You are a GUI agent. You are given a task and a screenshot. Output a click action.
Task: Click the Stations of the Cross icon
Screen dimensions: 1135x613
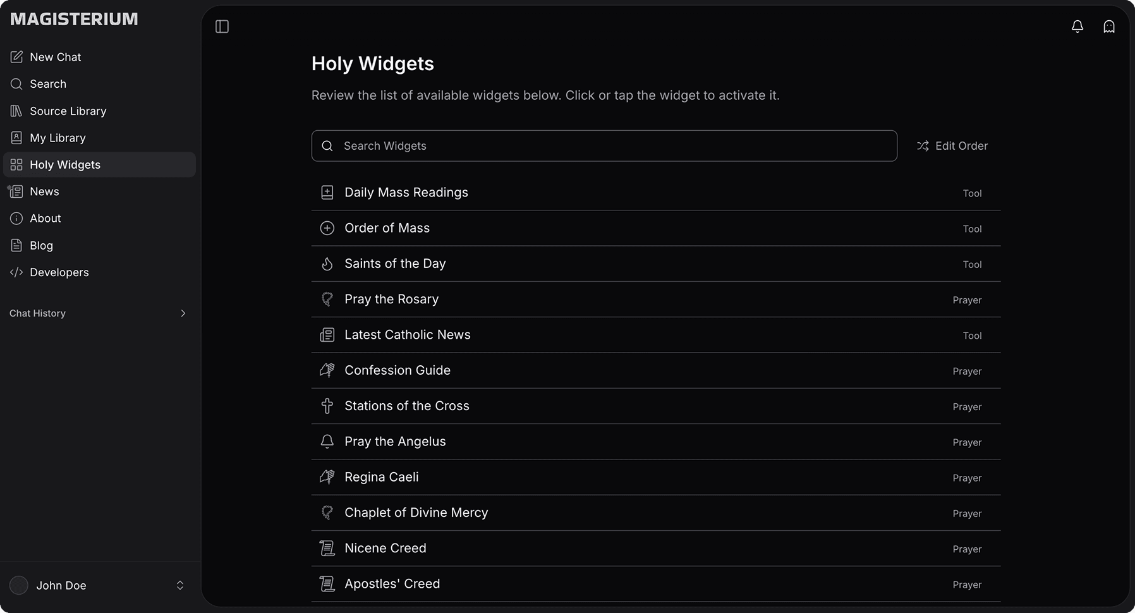point(327,406)
